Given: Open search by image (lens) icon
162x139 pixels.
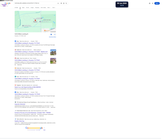Looking at the screenshot, I should [64, 3].
